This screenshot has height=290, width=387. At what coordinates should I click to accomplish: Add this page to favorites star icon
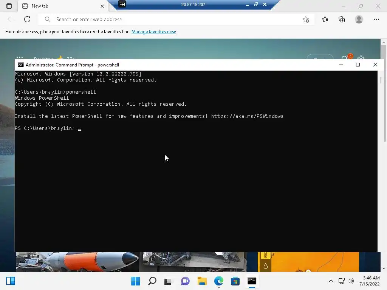click(x=306, y=20)
